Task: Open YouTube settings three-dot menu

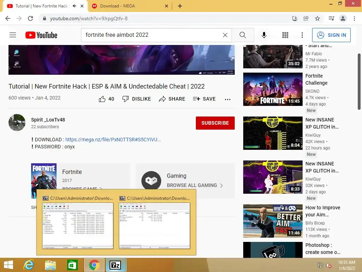Action: pyautogui.click(x=302, y=35)
